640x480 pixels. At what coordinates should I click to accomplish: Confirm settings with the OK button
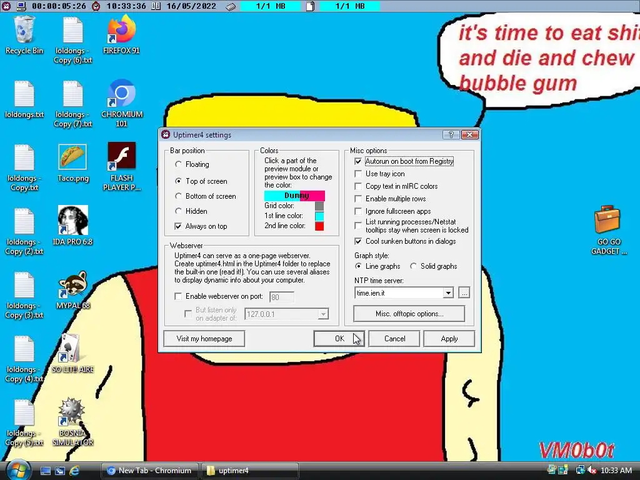[x=339, y=338]
